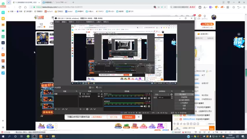Toggle visibility of the text source
The image size is (247, 139).
click(x=99, y=94)
